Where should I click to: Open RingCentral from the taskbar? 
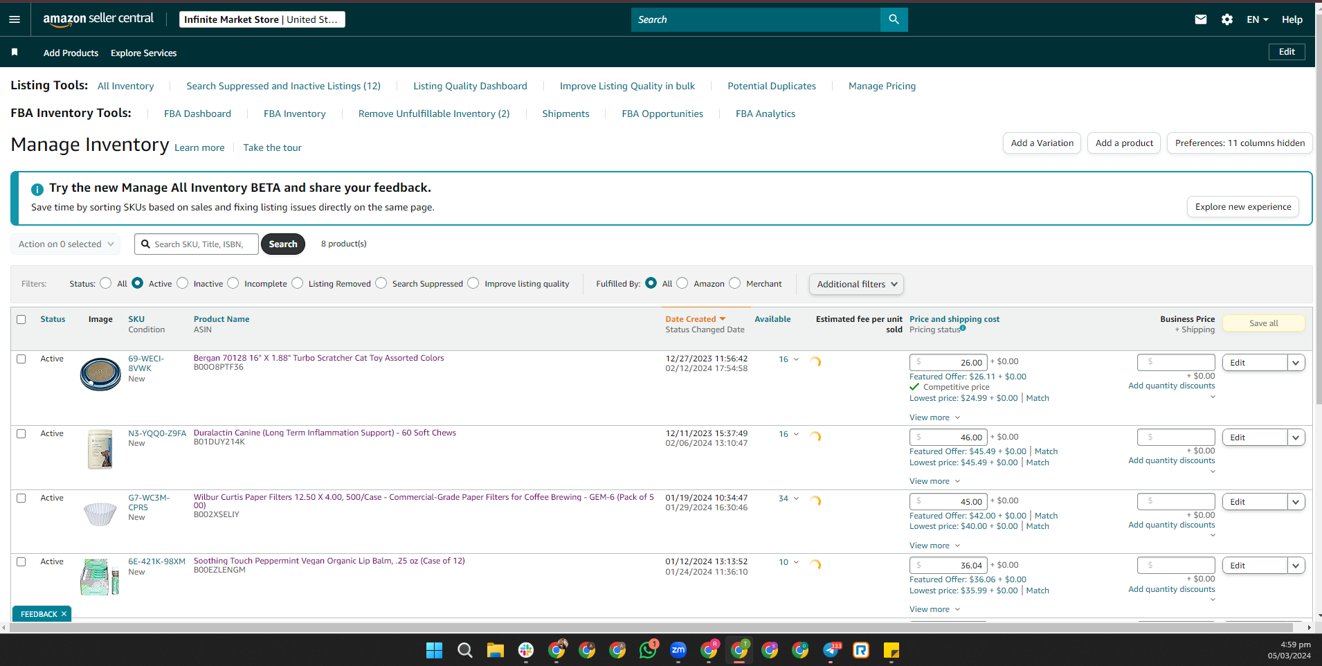coord(861,650)
